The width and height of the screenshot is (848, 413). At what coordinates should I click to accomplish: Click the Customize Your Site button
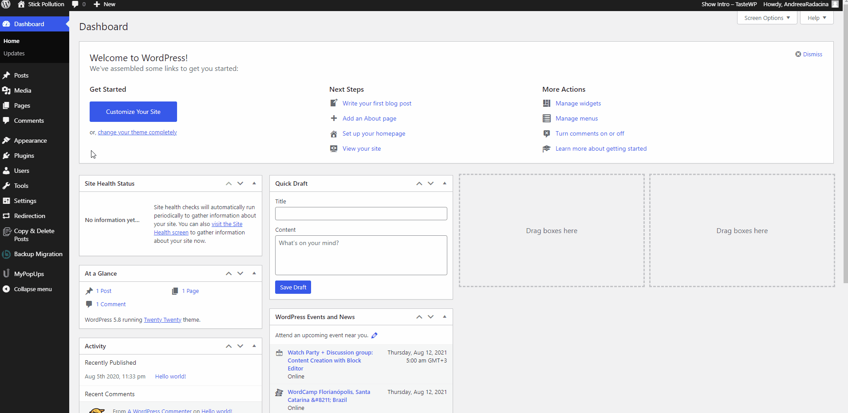click(x=133, y=111)
